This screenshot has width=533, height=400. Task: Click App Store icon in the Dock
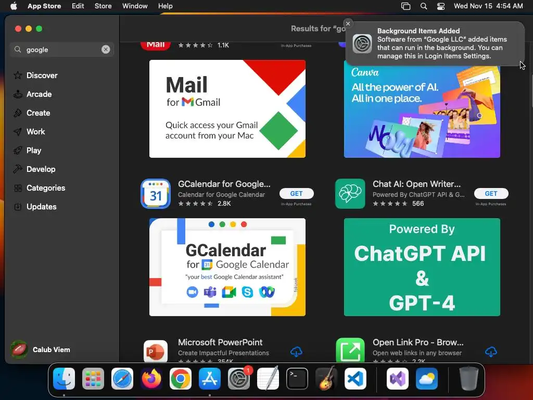pyautogui.click(x=210, y=379)
